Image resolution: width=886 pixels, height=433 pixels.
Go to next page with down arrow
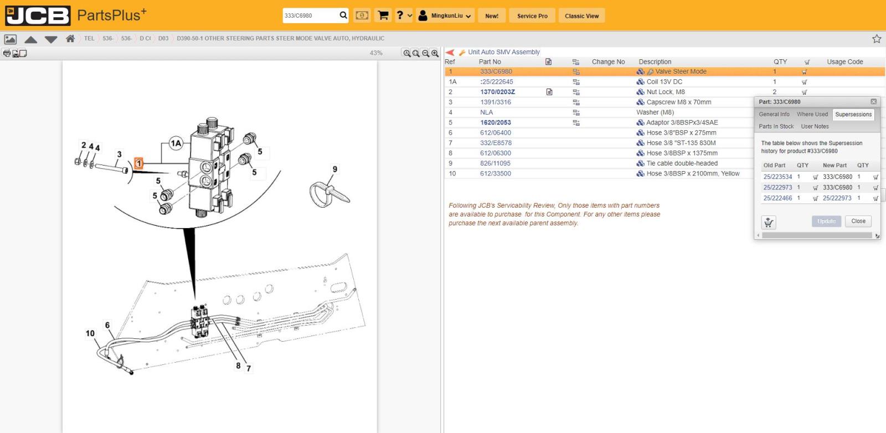[51, 39]
